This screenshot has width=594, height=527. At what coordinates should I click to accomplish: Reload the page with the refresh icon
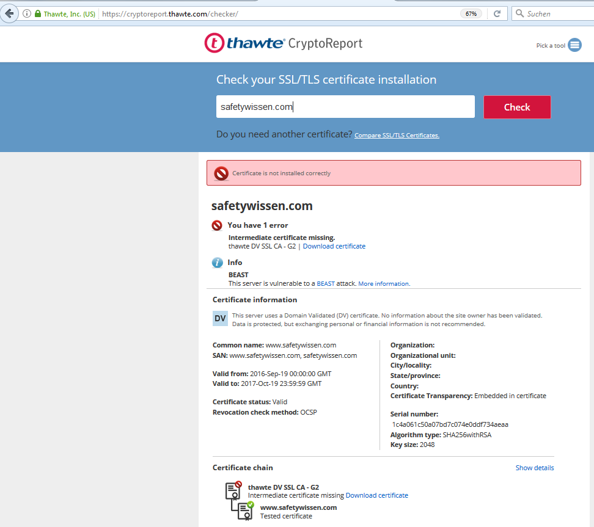point(497,13)
